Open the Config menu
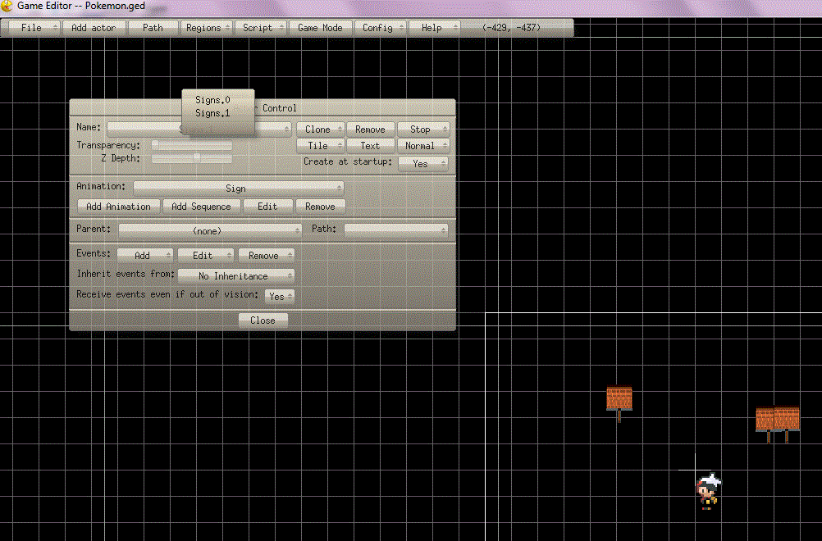The width and height of the screenshot is (822, 541). pos(380,28)
